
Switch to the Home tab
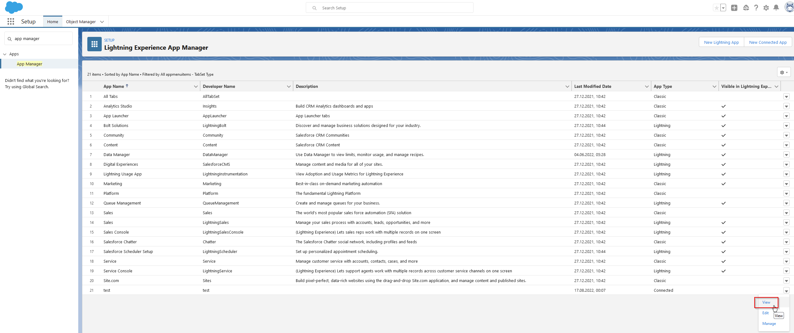52,21
